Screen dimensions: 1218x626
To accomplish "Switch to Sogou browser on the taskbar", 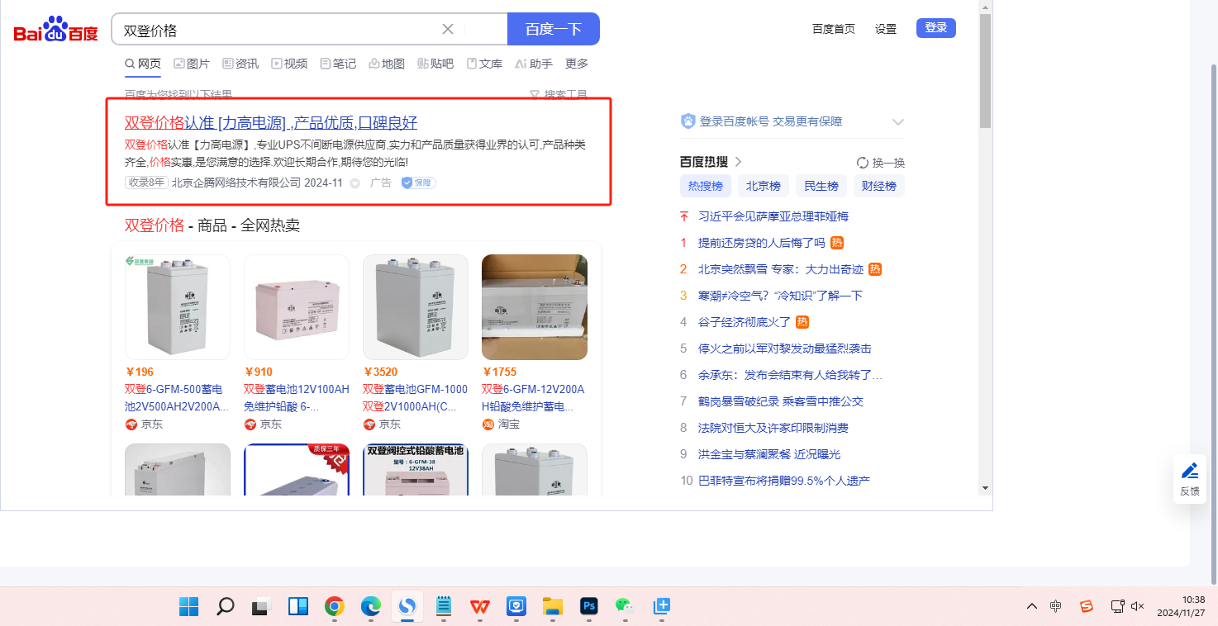I will click(407, 607).
